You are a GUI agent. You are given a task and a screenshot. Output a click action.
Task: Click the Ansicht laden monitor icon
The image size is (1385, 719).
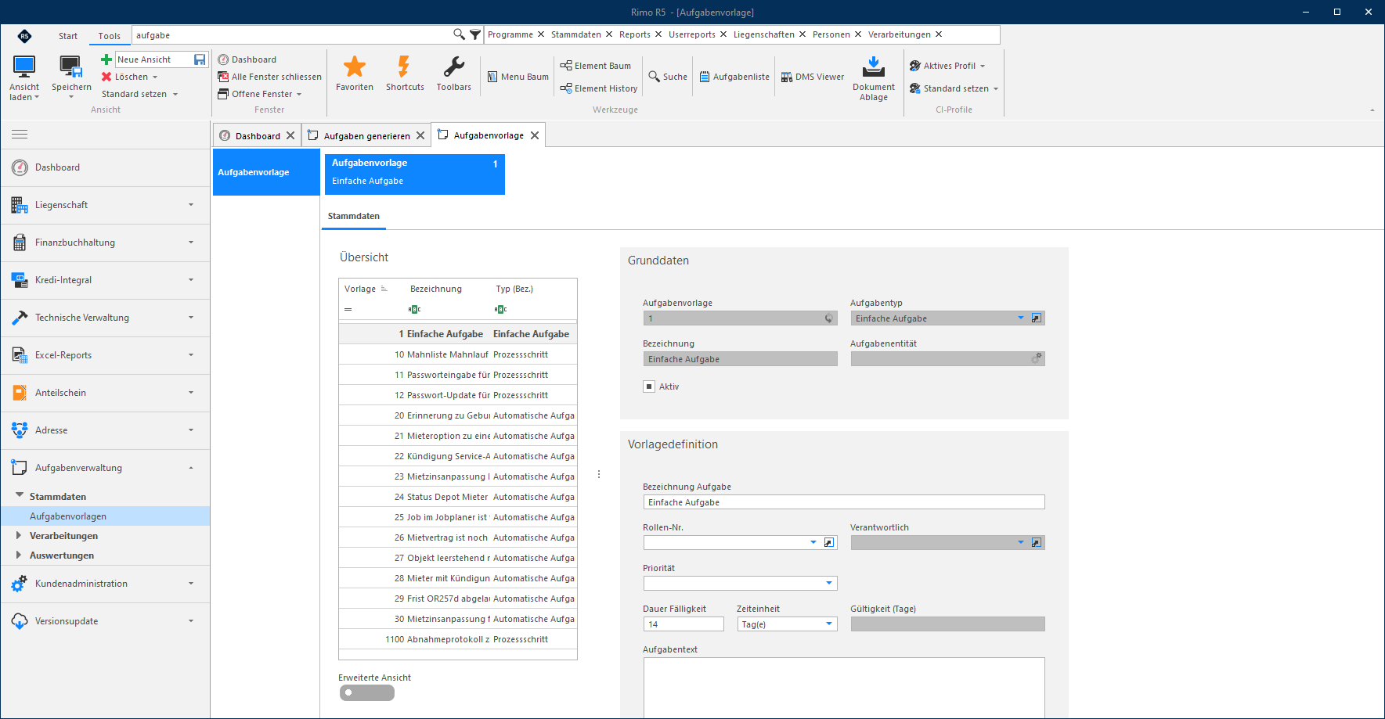24,67
